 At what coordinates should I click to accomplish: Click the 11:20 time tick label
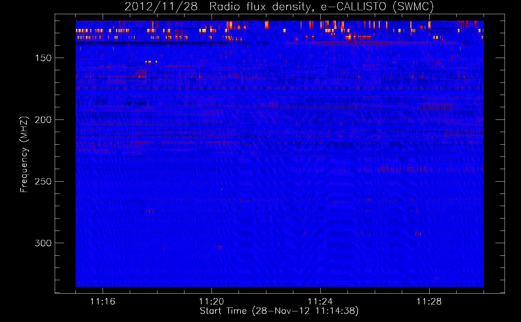(212, 302)
